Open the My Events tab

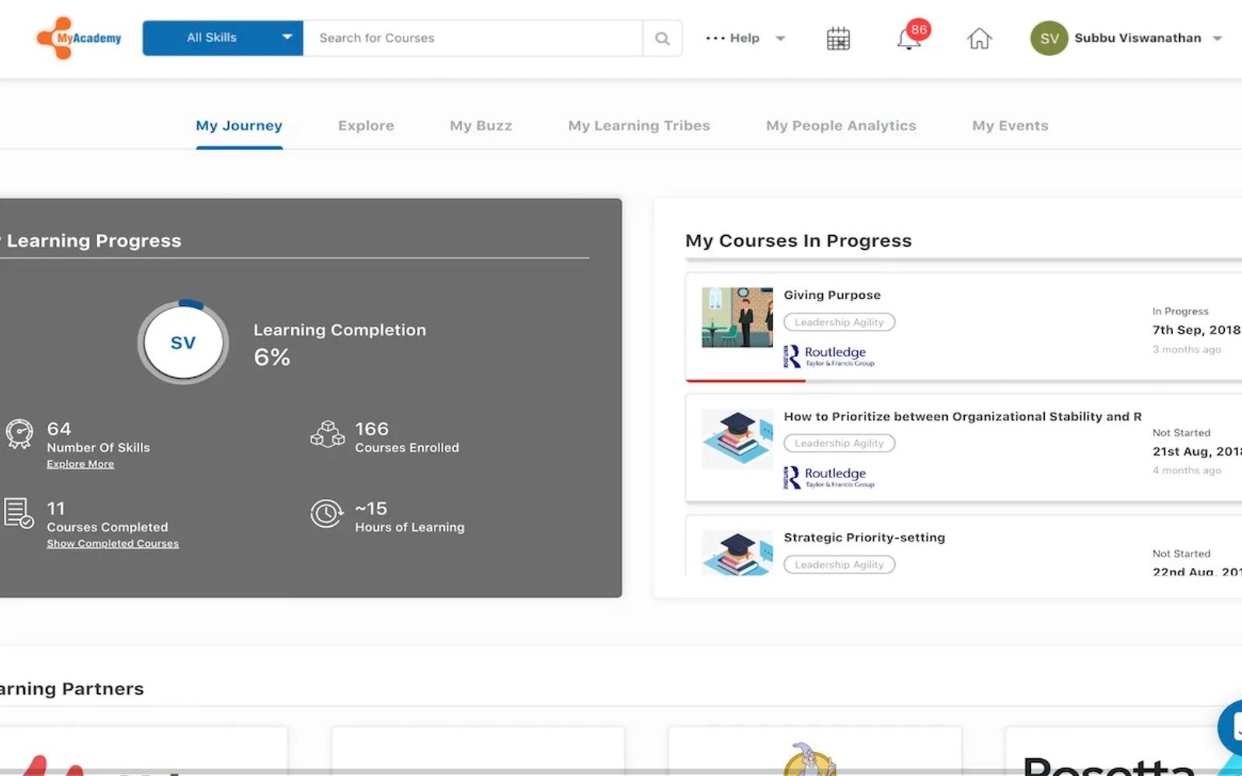pyautogui.click(x=1010, y=126)
